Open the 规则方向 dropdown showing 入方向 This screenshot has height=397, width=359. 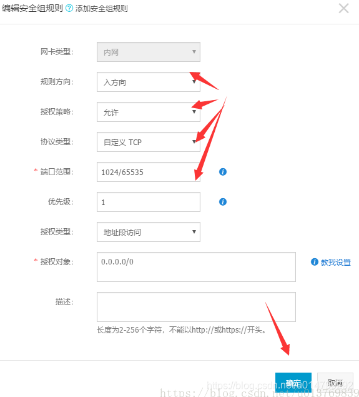point(149,82)
